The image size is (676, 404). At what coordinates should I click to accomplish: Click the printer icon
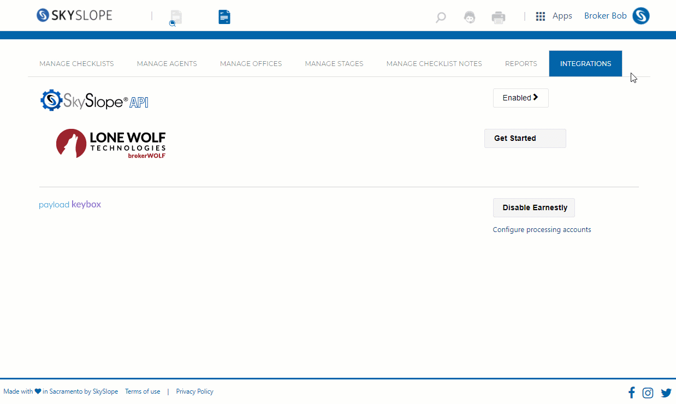pyautogui.click(x=499, y=17)
